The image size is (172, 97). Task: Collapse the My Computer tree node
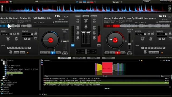pyautogui.click(x=1, y=60)
